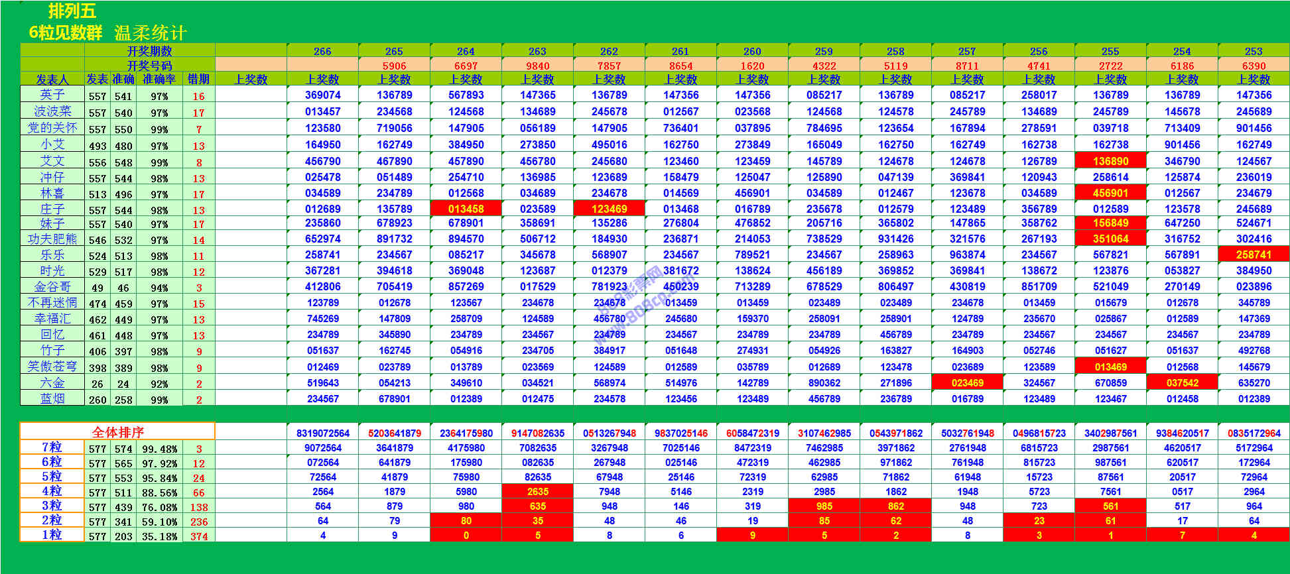Viewport: 1290px width, 574px height.
Task: Select the 7粒 row label
Action: click(52, 447)
